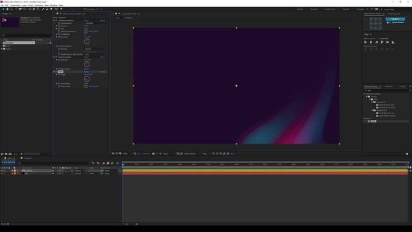Open the File menu
Viewport: 412px width, 232px height.
[2, 5]
